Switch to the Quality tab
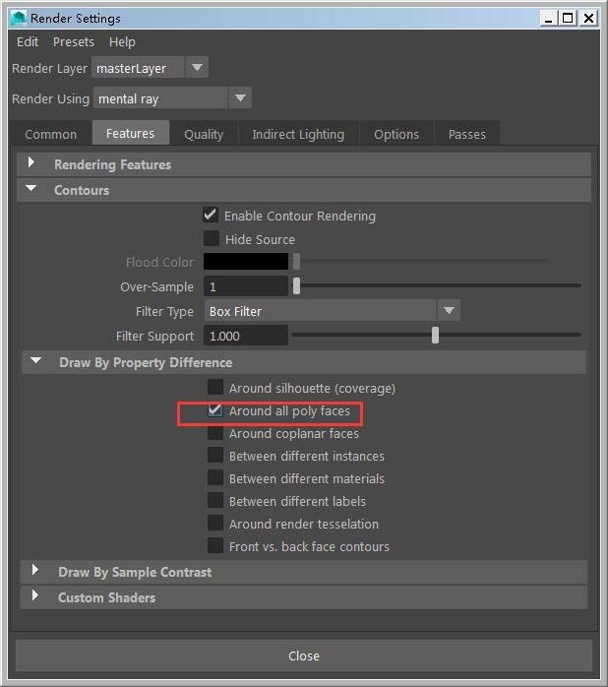This screenshot has width=608, height=687. click(204, 134)
